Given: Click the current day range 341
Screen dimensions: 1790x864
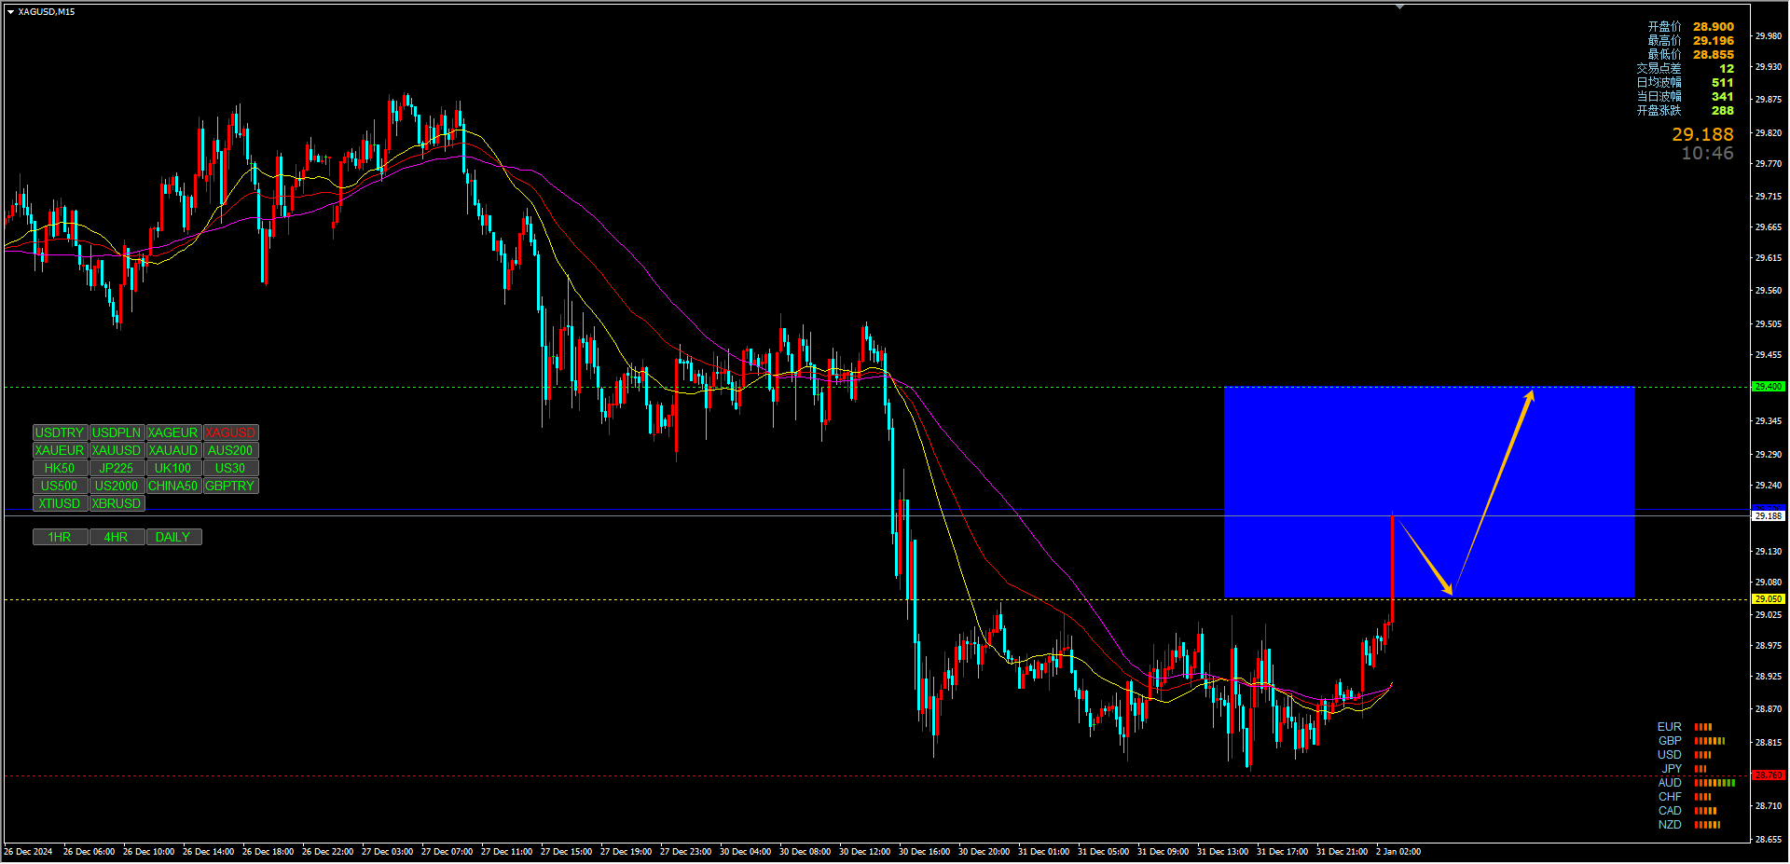Looking at the screenshot, I should point(1723,97).
